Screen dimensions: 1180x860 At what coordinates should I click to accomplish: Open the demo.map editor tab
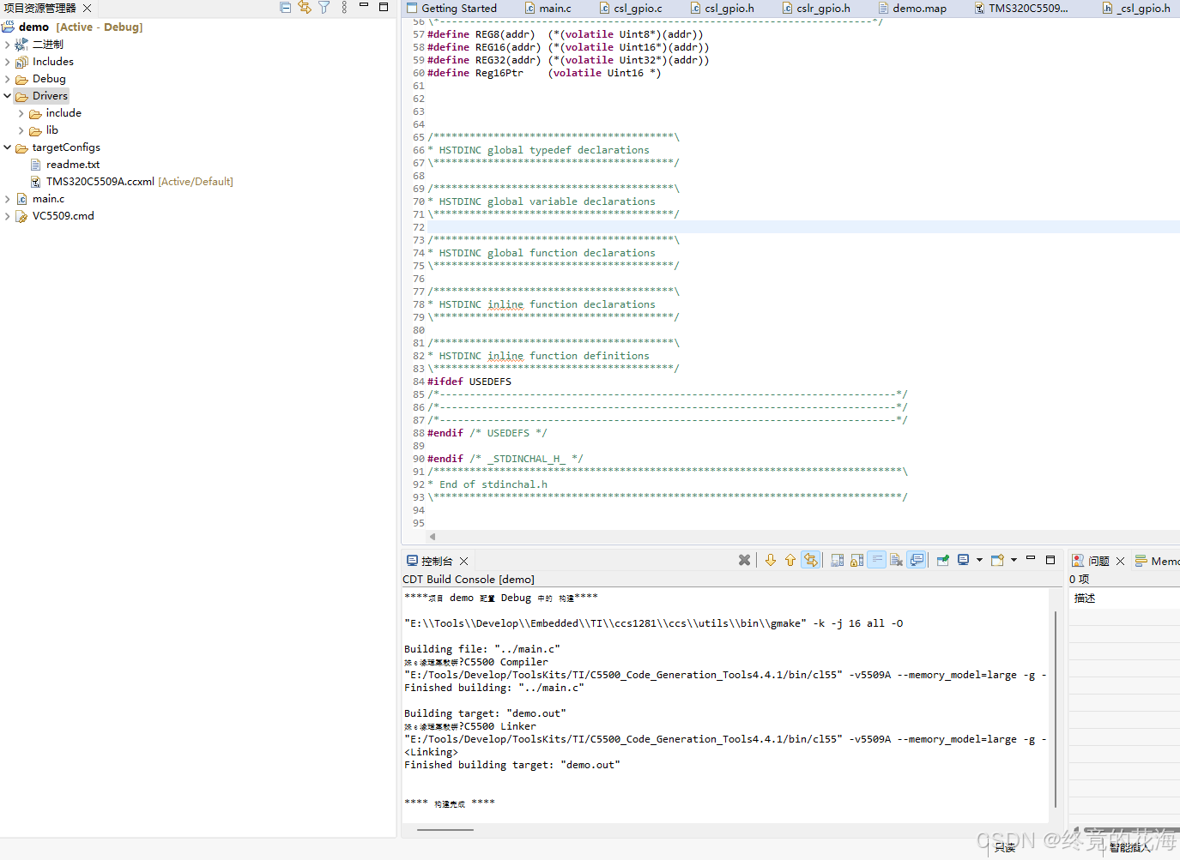912,9
